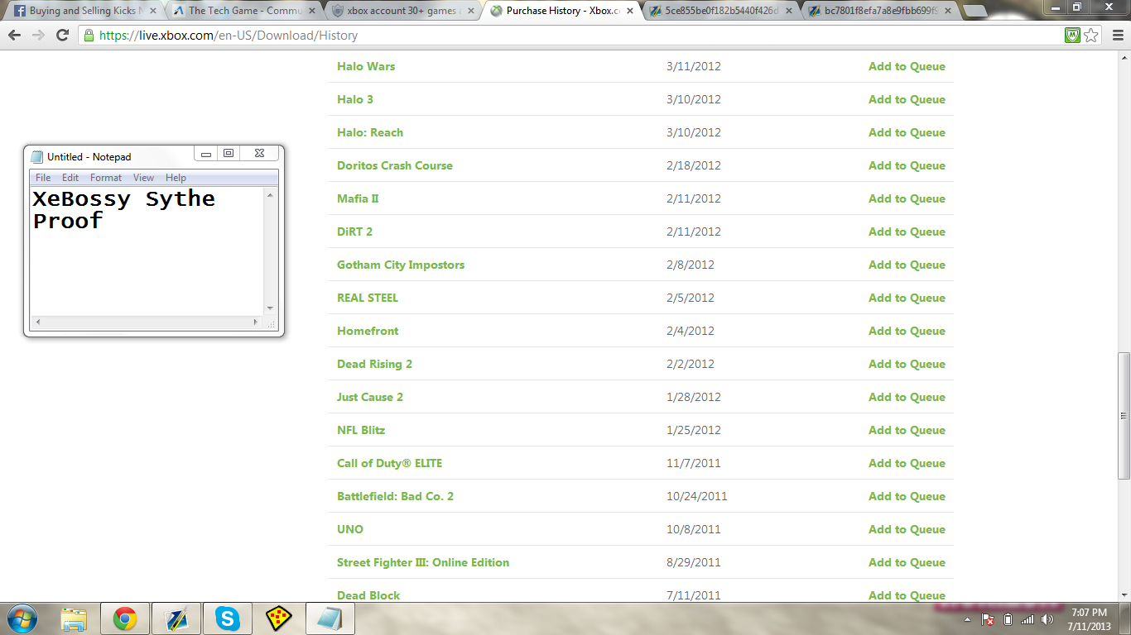
Task: Click Notepad horizontal scrollbar right arrow
Action: tap(255, 322)
